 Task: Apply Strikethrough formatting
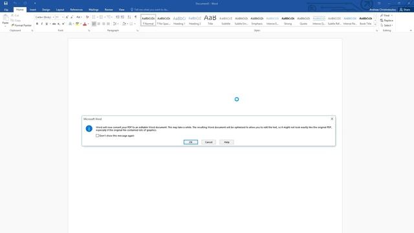coord(54,24)
